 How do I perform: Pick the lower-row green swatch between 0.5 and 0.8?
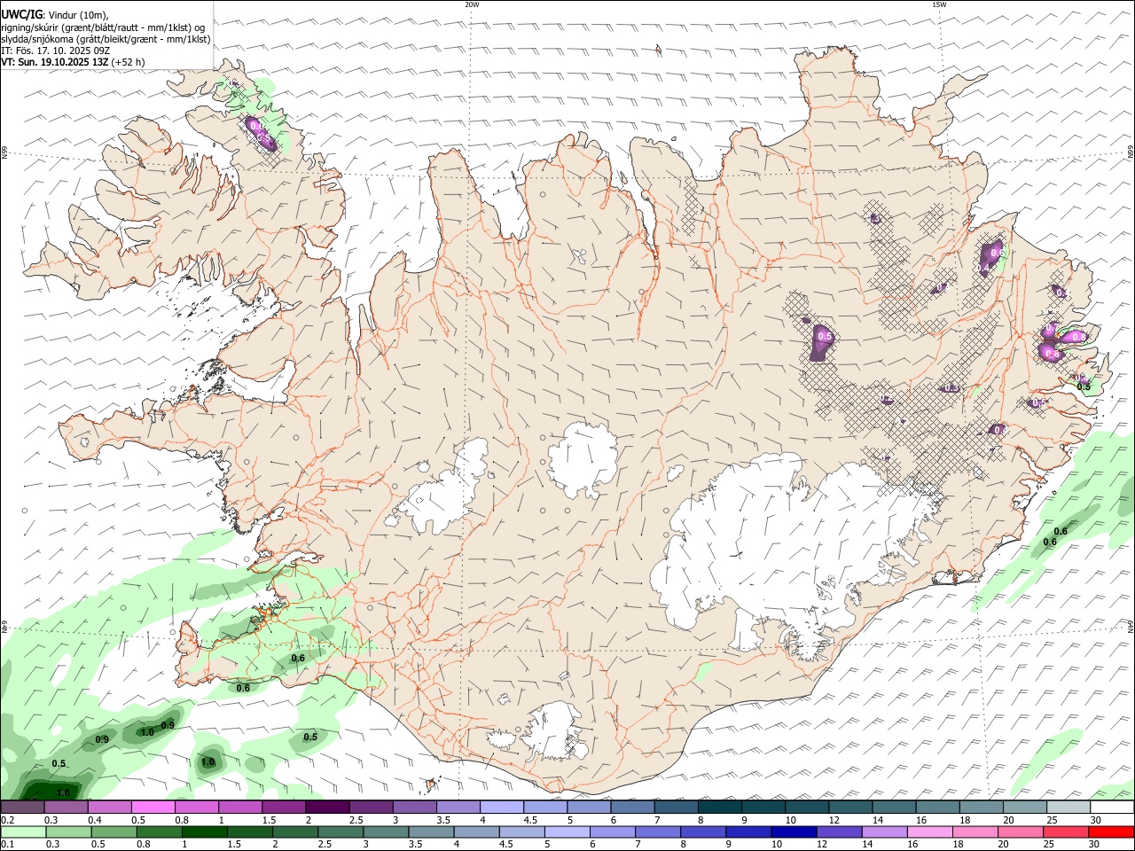pyautogui.click(x=114, y=832)
